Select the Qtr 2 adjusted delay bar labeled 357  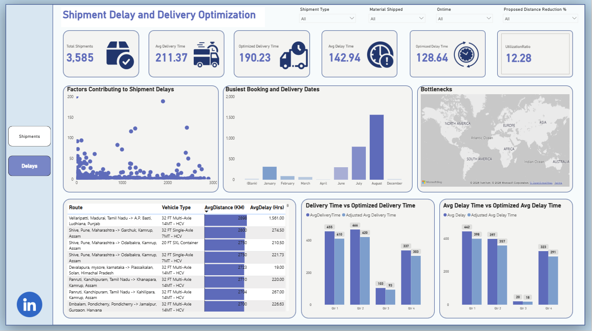(502, 275)
